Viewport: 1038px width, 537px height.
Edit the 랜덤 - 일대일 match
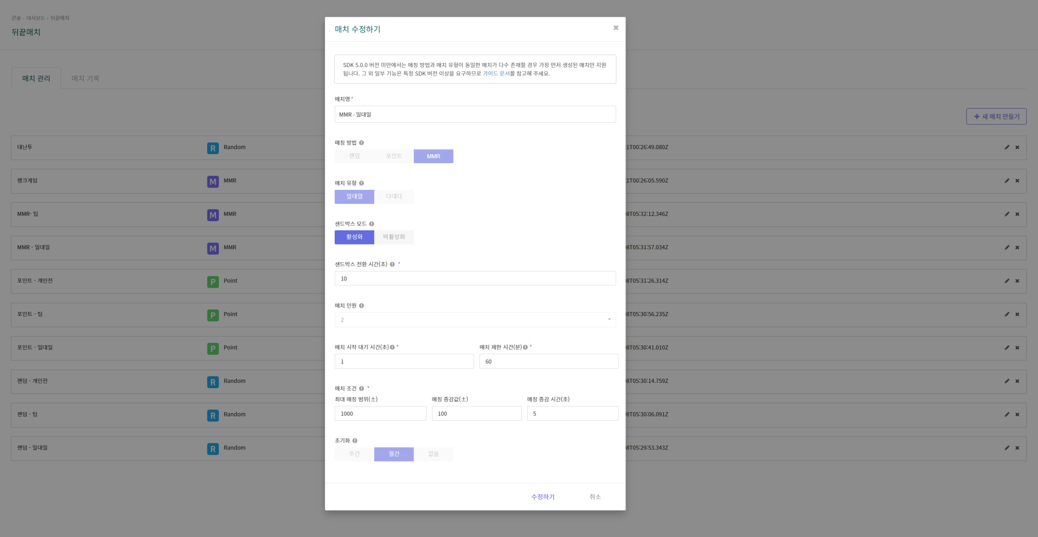pyautogui.click(x=1007, y=448)
